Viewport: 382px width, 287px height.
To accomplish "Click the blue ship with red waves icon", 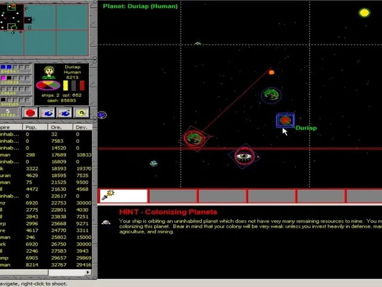I will [x=47, y=113].
